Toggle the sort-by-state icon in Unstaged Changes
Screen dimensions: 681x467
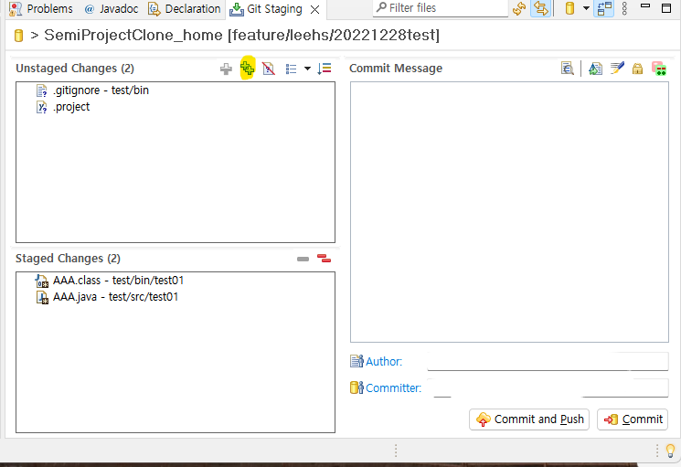click(324, 69)
